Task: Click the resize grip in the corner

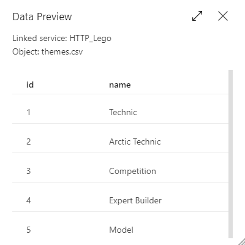Action: pyautogui.click(x=241, y=241)
